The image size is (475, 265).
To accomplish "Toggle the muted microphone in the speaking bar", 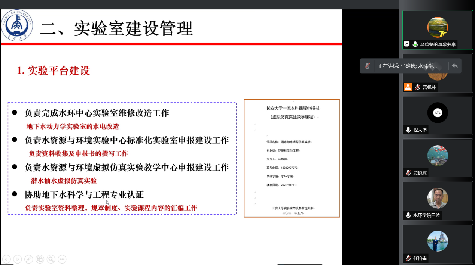I will (x=368, y=66).
